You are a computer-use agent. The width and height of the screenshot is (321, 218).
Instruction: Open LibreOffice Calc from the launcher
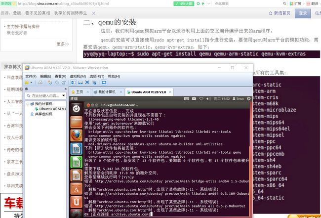[x=77, y=162]
